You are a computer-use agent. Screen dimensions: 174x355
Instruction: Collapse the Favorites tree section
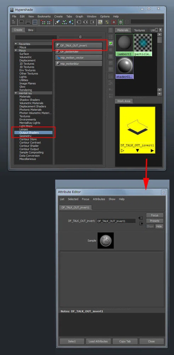16,44
